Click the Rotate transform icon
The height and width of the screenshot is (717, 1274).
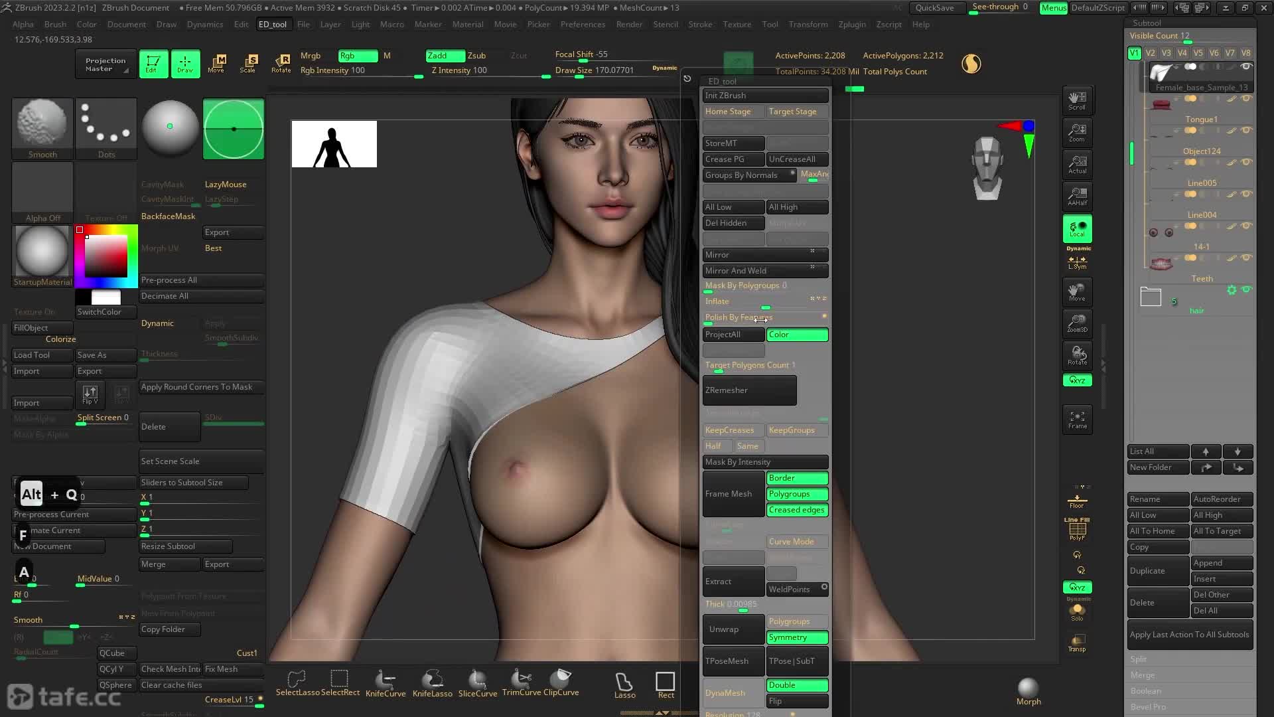click(281, 63)
